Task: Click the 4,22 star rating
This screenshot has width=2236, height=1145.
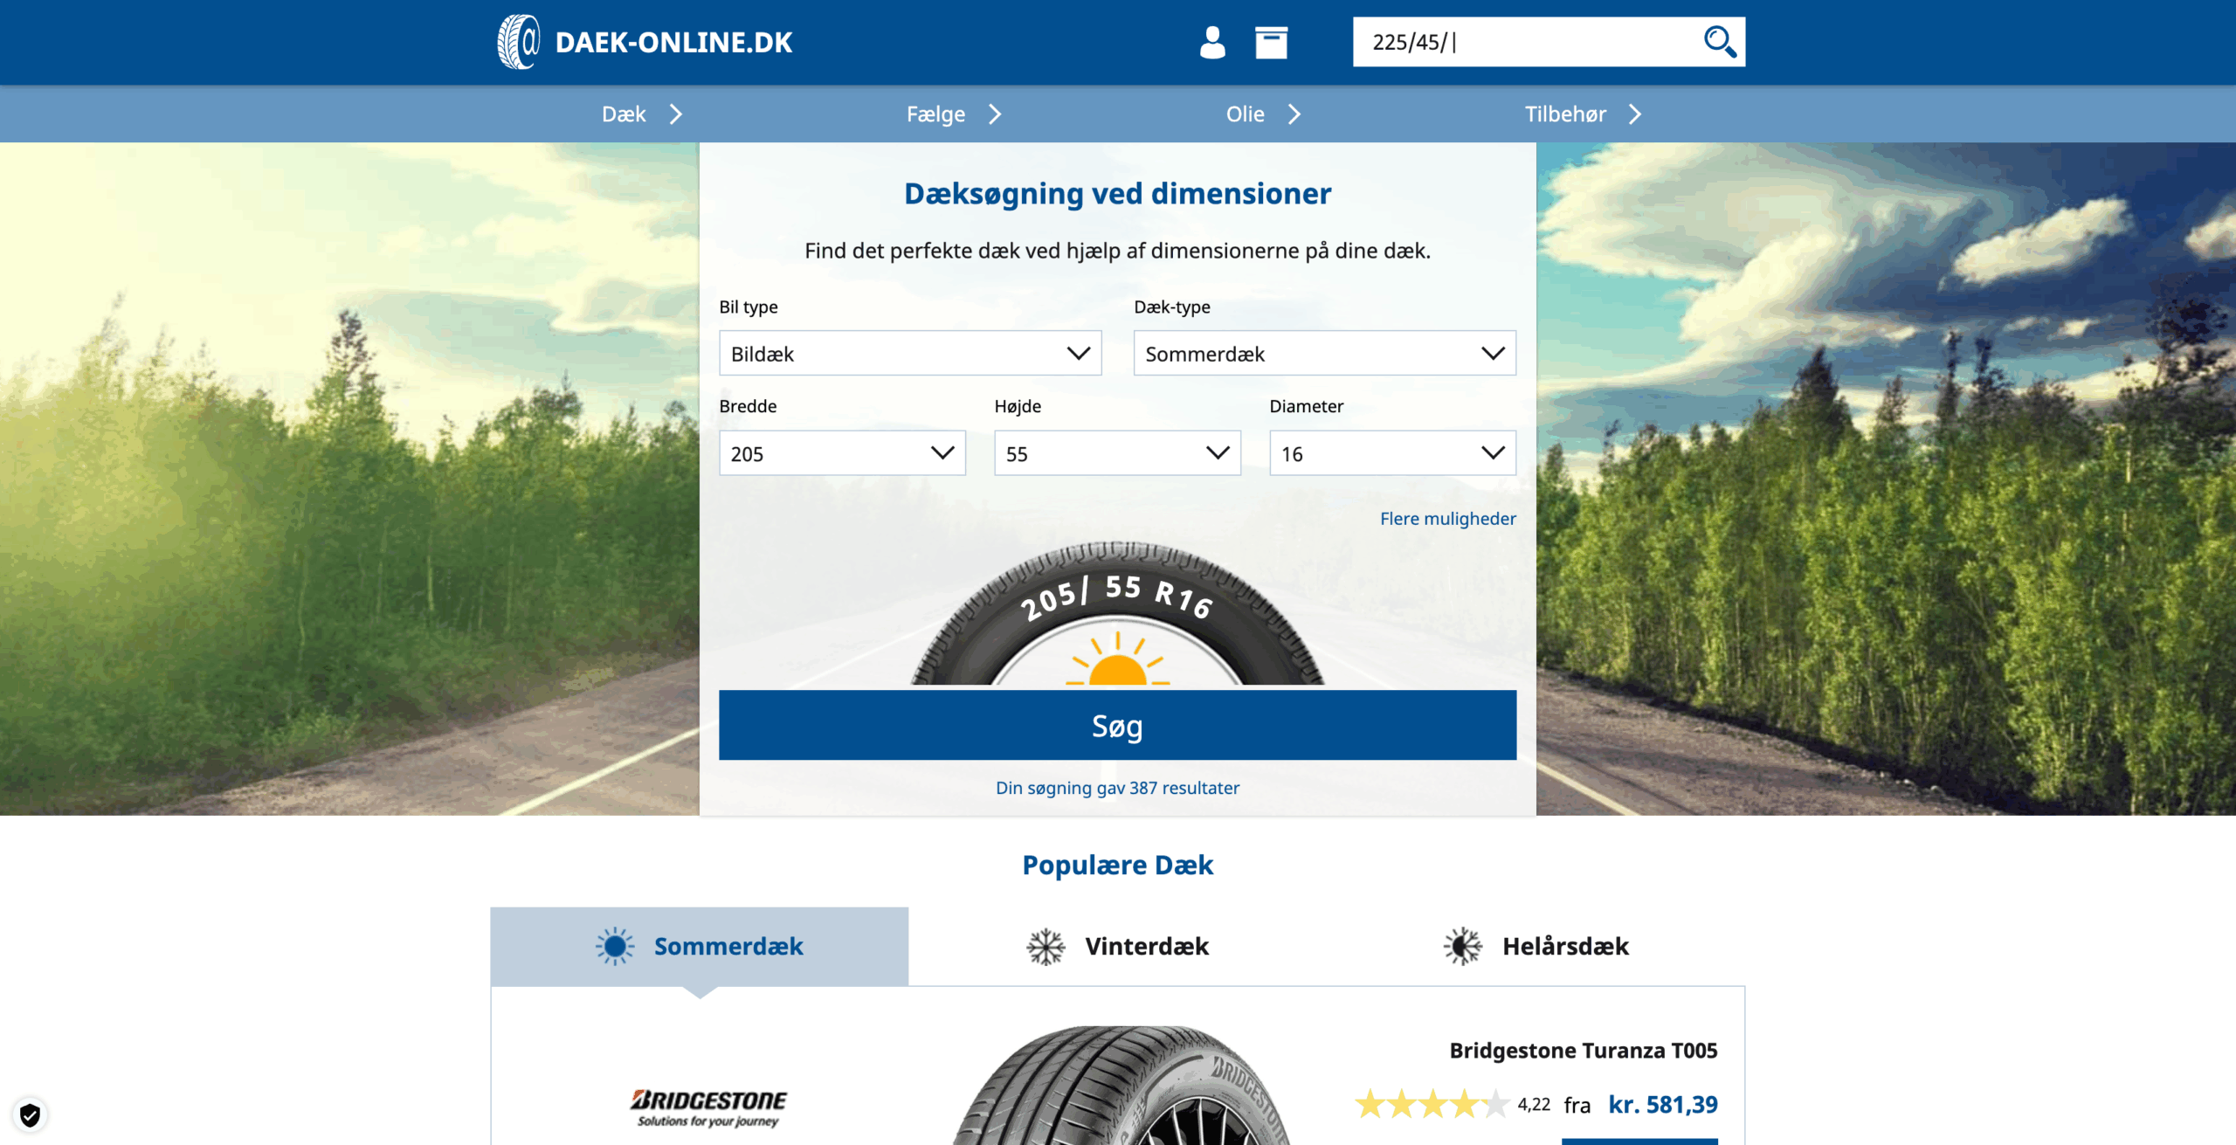Action: [x=1452, y=1104]
